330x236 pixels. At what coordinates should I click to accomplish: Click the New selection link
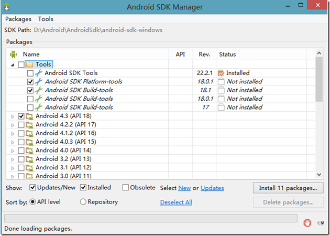(184, 188)
